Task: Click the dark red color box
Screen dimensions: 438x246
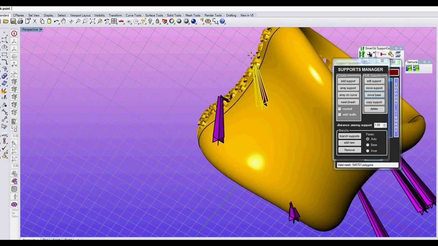Action: (x=394, y=72)
